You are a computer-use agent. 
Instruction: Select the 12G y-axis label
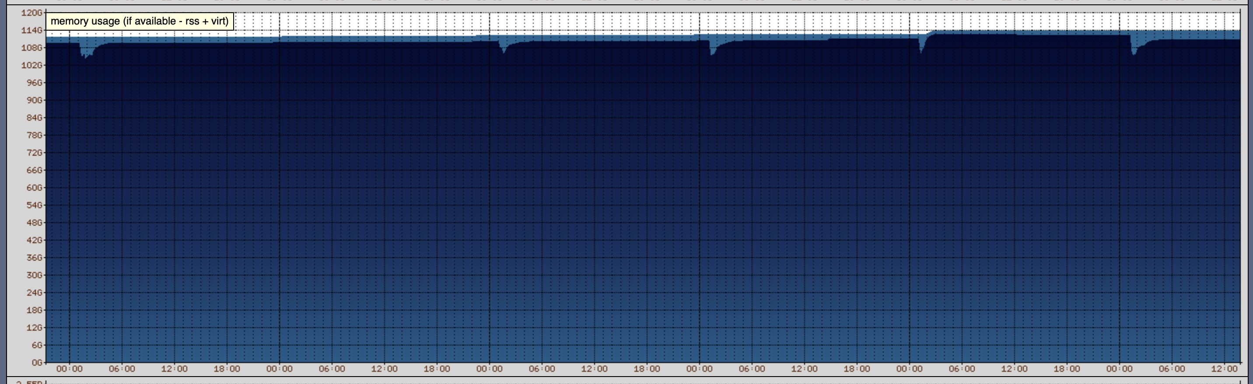(x=34, y=328)
